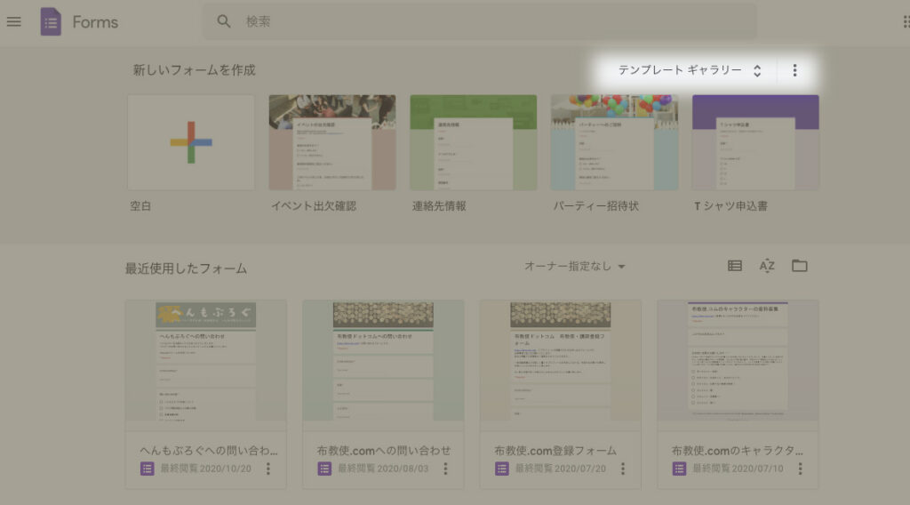Click the Forms title text

pyautogui.click(x=95, y=22)
